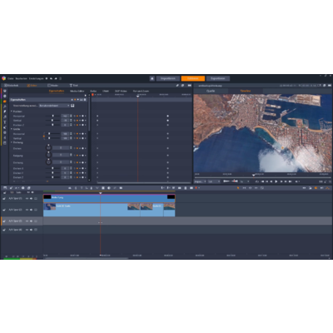Open the Titel tab
333x333 pixels.
pyautogui.click(x=73, y=86)
